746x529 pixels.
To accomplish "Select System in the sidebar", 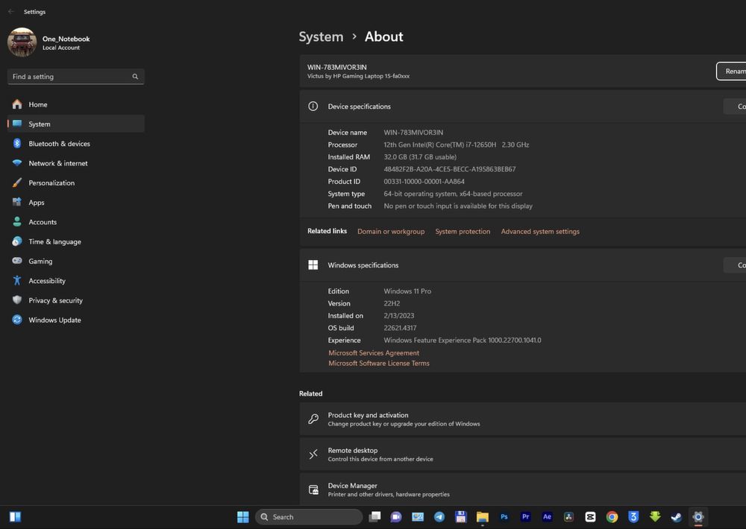I will pyautogui.click(x=75, y=124).
